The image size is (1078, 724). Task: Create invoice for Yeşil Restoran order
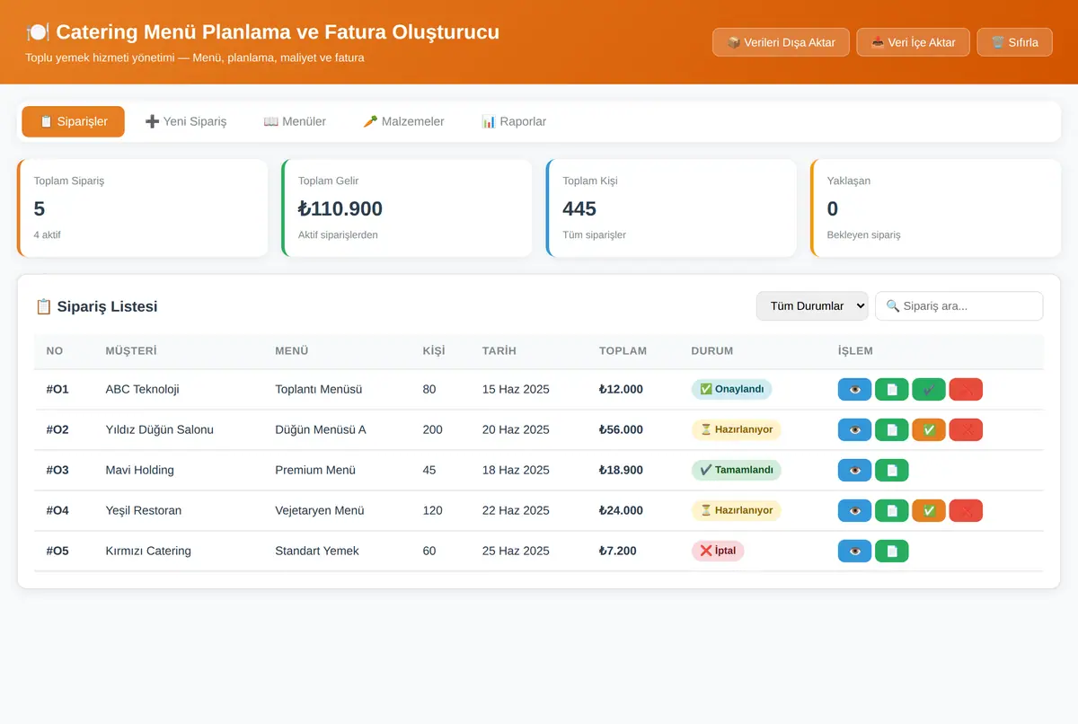tap(892, 511)
